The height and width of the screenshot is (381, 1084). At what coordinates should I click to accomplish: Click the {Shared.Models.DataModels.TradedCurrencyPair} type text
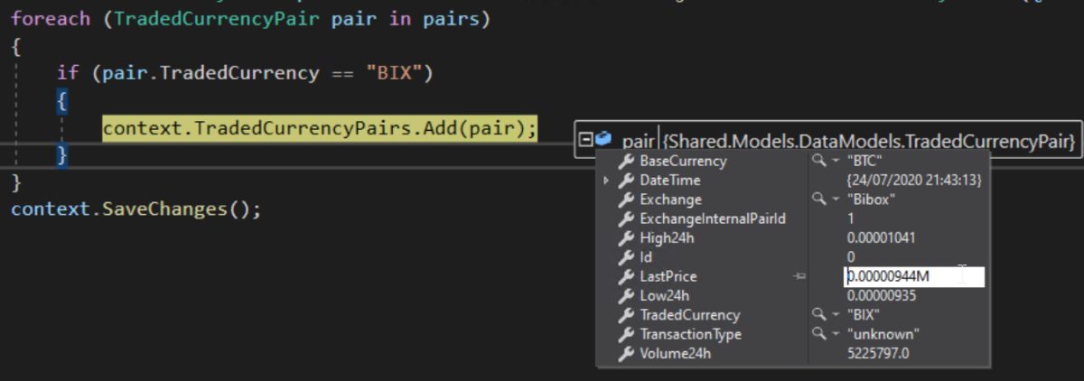pos(869,141)
